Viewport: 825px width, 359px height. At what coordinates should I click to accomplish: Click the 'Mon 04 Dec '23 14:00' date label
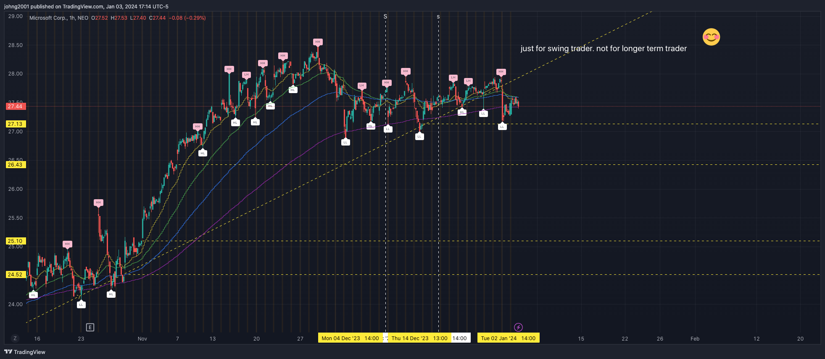(351, 338)
